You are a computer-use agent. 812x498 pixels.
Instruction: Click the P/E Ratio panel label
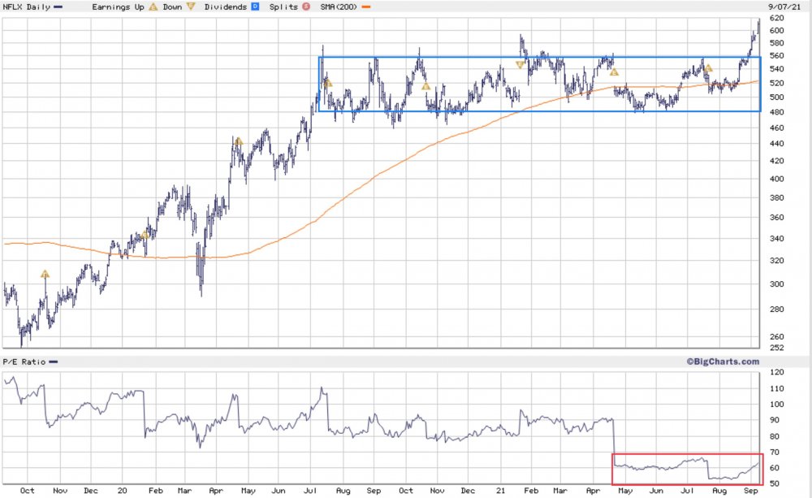coord(24,362)
